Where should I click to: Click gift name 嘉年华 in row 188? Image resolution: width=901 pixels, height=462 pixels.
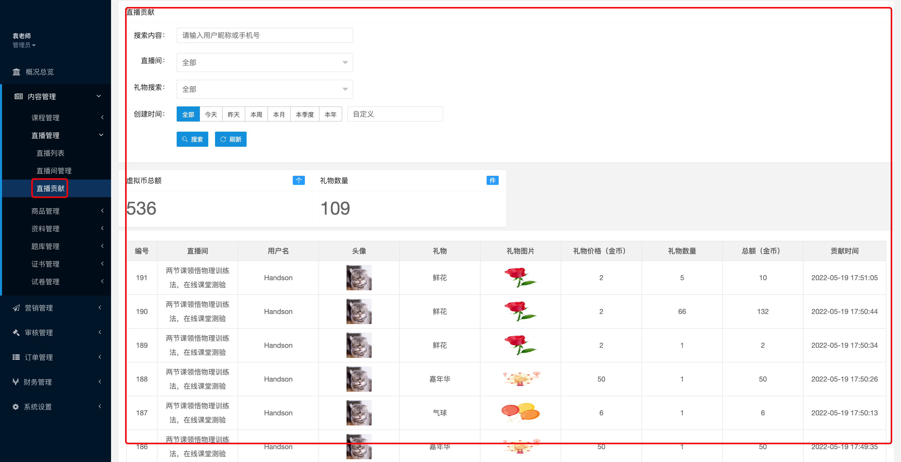(x=440, y=379)
